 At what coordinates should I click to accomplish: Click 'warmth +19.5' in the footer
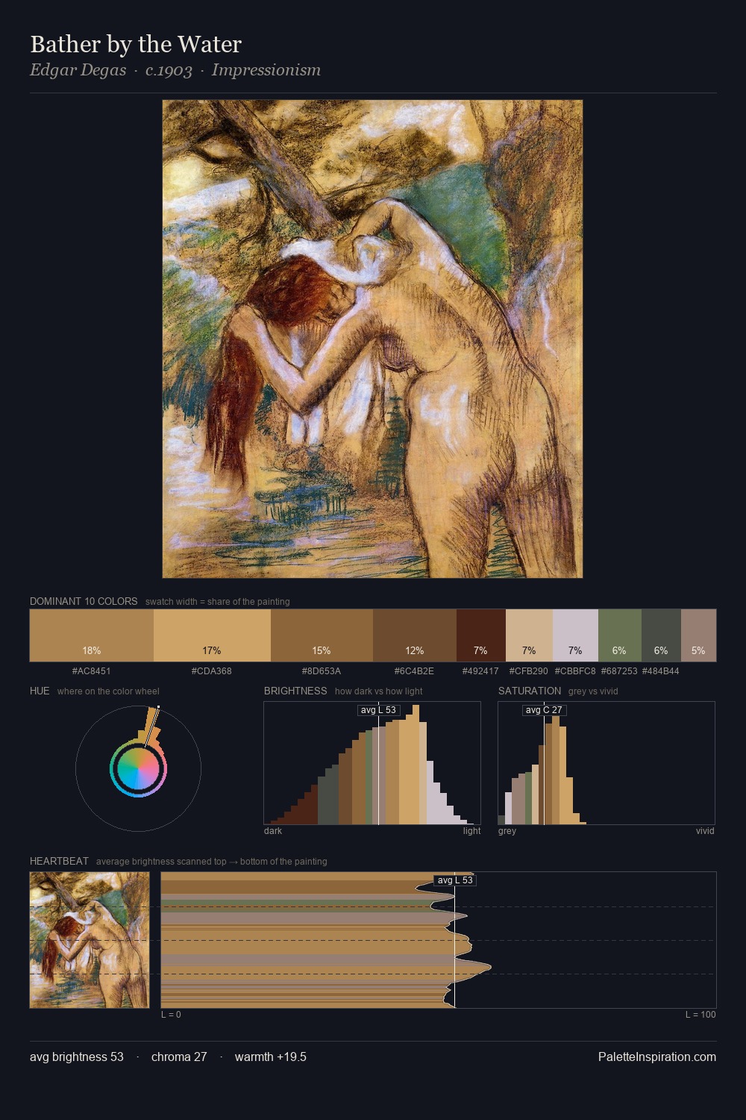point(271,1057)
